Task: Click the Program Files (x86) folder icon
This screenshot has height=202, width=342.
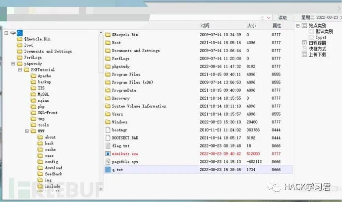Action: 108,82
